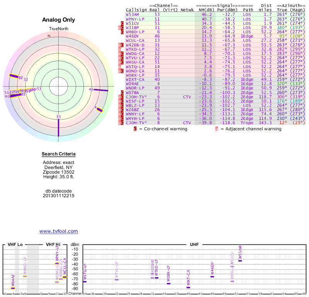Select the W53AM signal bar in the UHF chart
309x297 pixels.
click(240, 261)
